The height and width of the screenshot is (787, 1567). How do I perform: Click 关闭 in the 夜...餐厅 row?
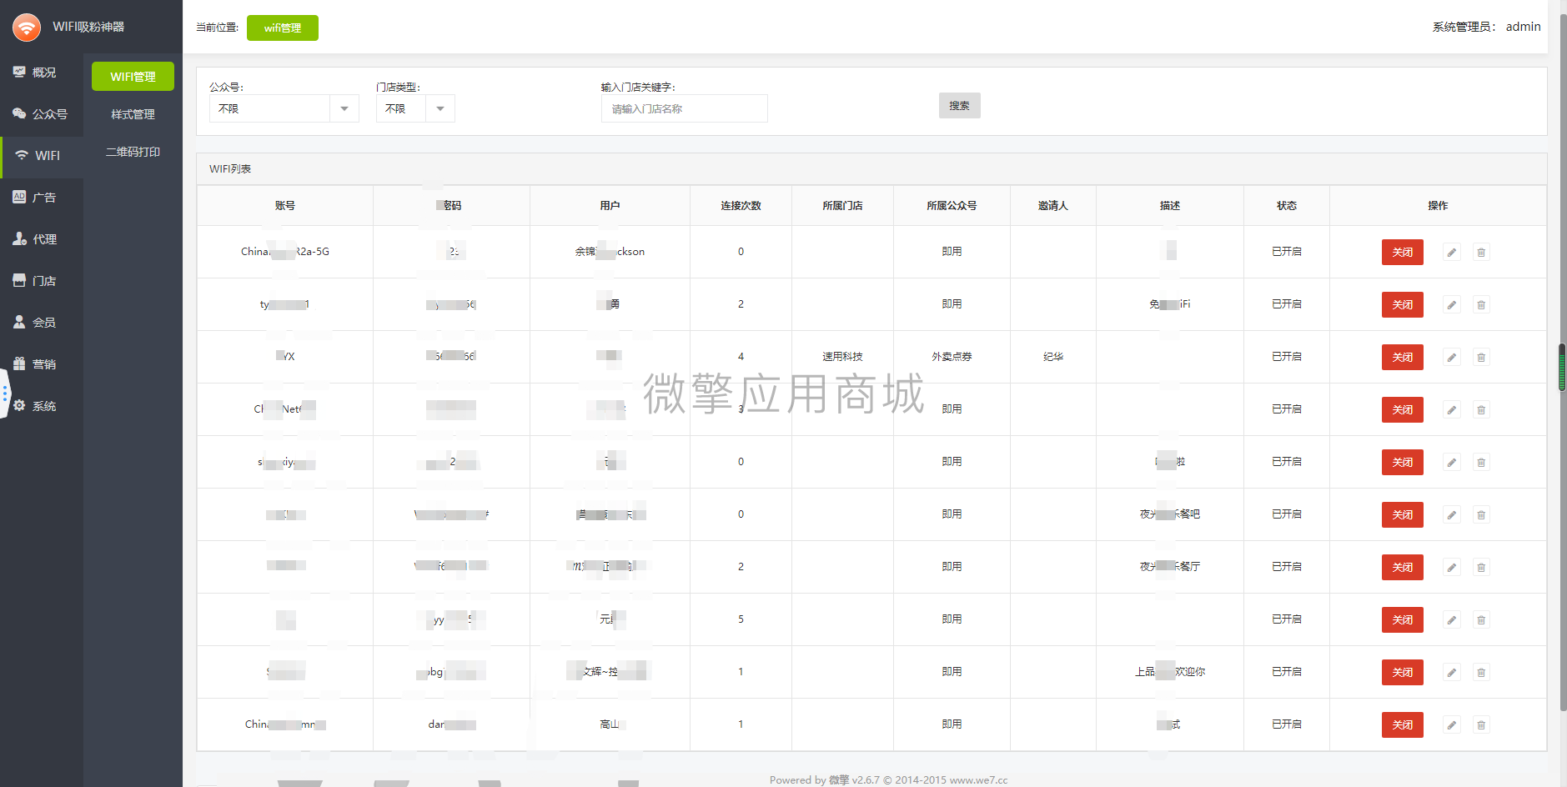[x=1402, y=567]
